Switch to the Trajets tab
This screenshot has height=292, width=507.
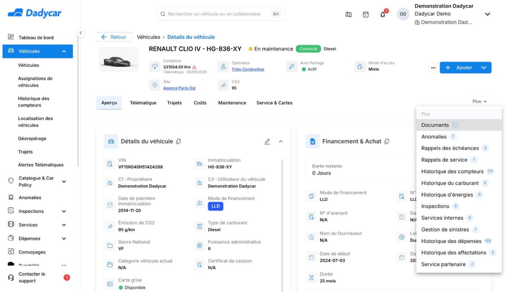[174, 103]
